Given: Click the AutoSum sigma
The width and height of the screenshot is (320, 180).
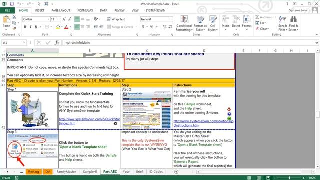Looking at the screenshot, I should [x=257, y=17].
